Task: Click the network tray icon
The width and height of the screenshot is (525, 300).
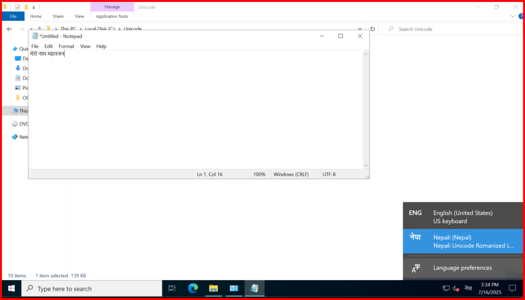Action: tap(446, 288)
